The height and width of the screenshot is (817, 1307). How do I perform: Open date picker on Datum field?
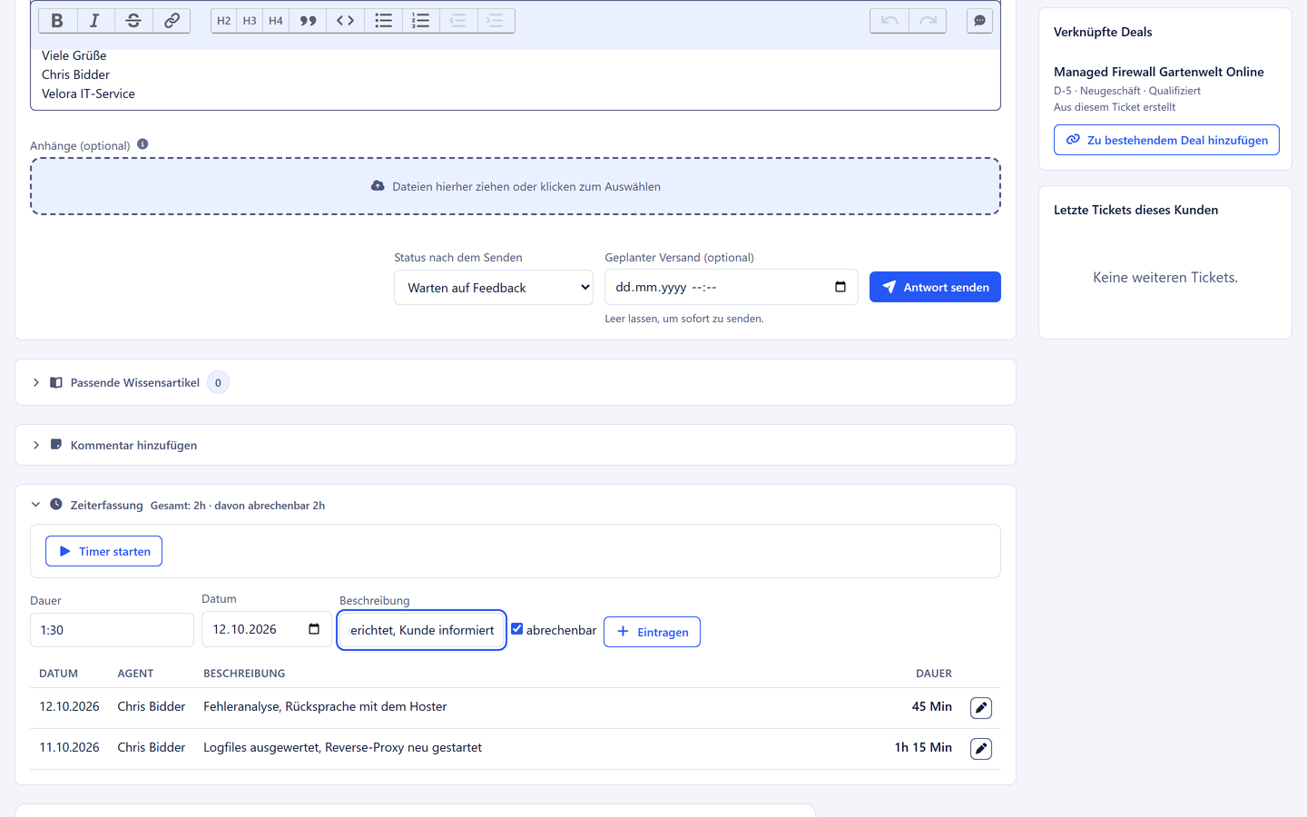[x=314, y=629]
